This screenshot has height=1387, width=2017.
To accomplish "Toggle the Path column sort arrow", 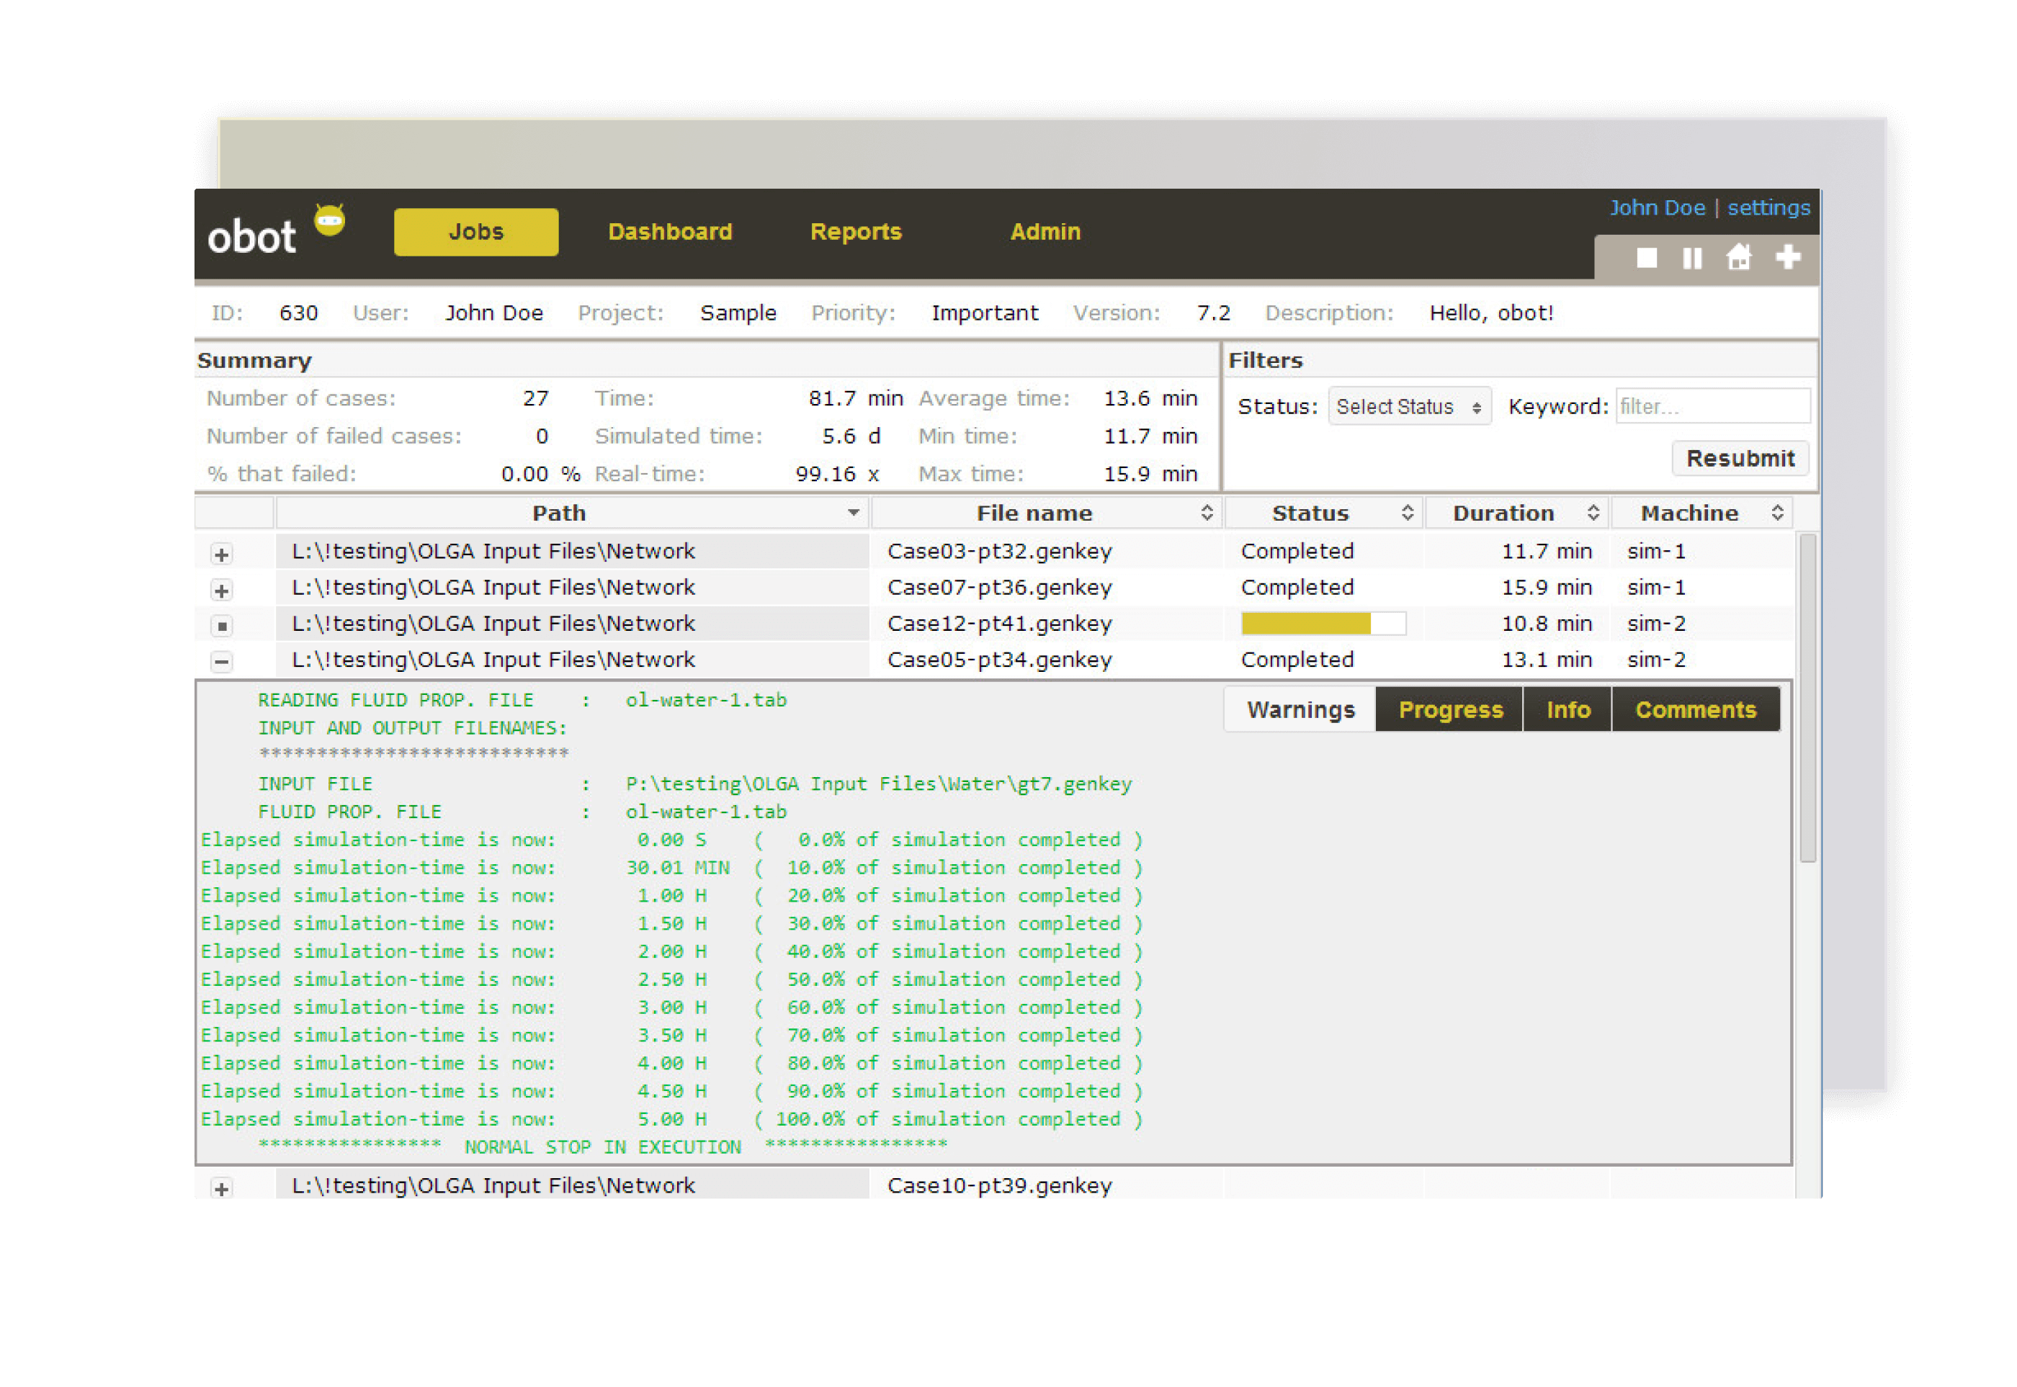I will [x=853, y=513].
